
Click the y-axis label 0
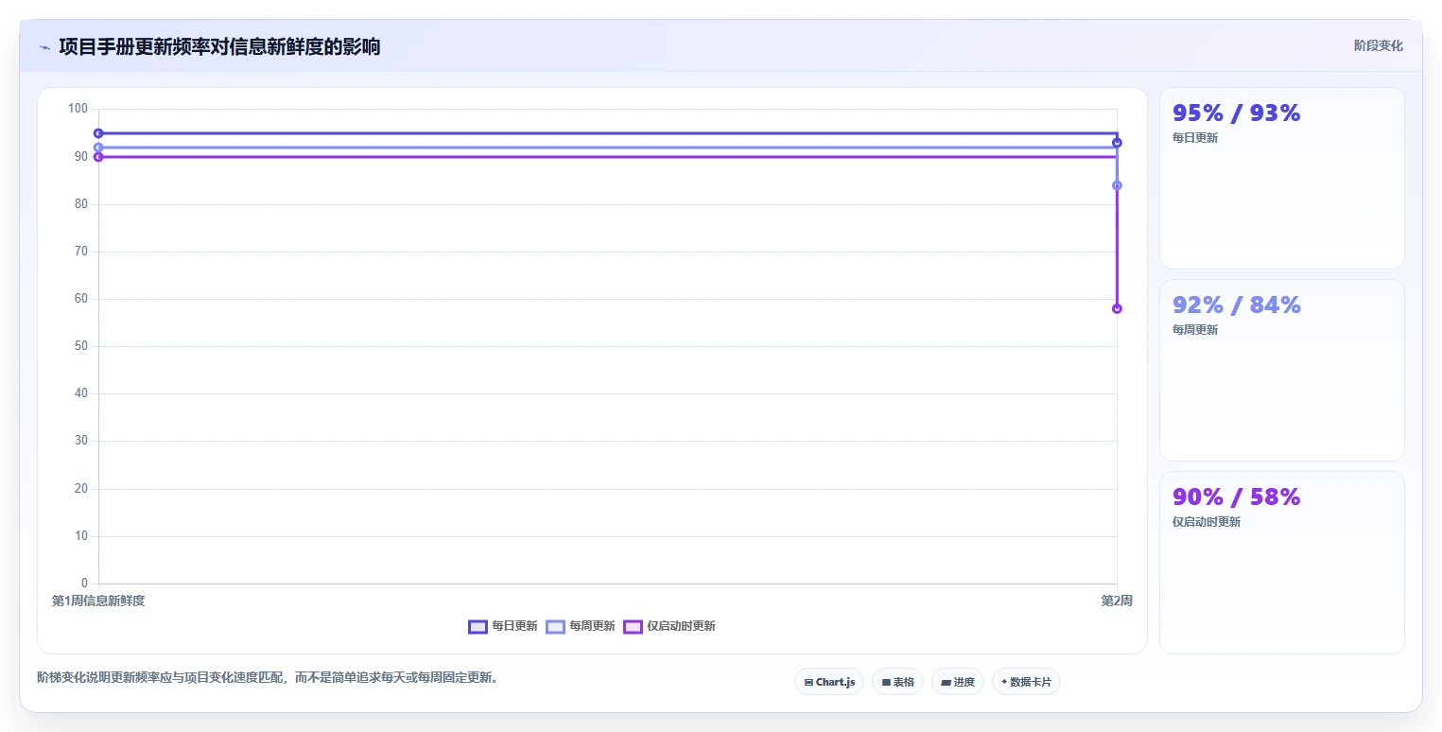click(85, 584)
